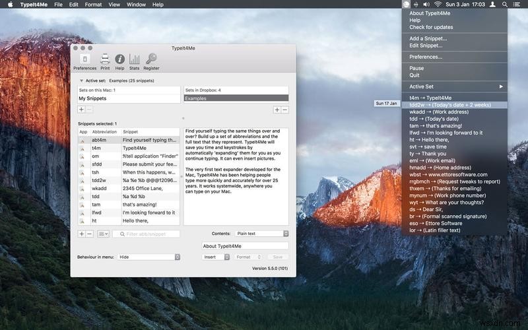Image resolution: width=528 pixels, height=330 pixels.
Task: Select Check for updates menu item
Action: (455, 27)
